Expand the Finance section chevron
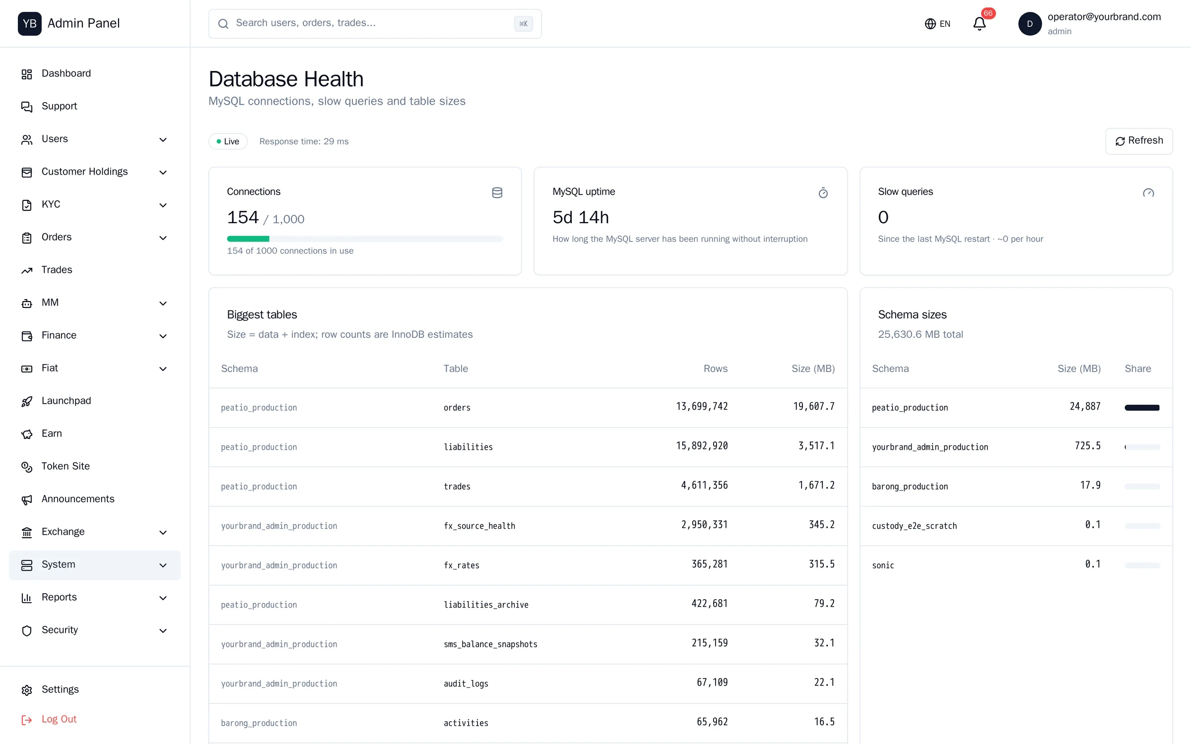The image size is (1191, 744). 163,336
